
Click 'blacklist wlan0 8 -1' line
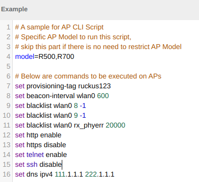pyautogui.click(x=50, y=105)
